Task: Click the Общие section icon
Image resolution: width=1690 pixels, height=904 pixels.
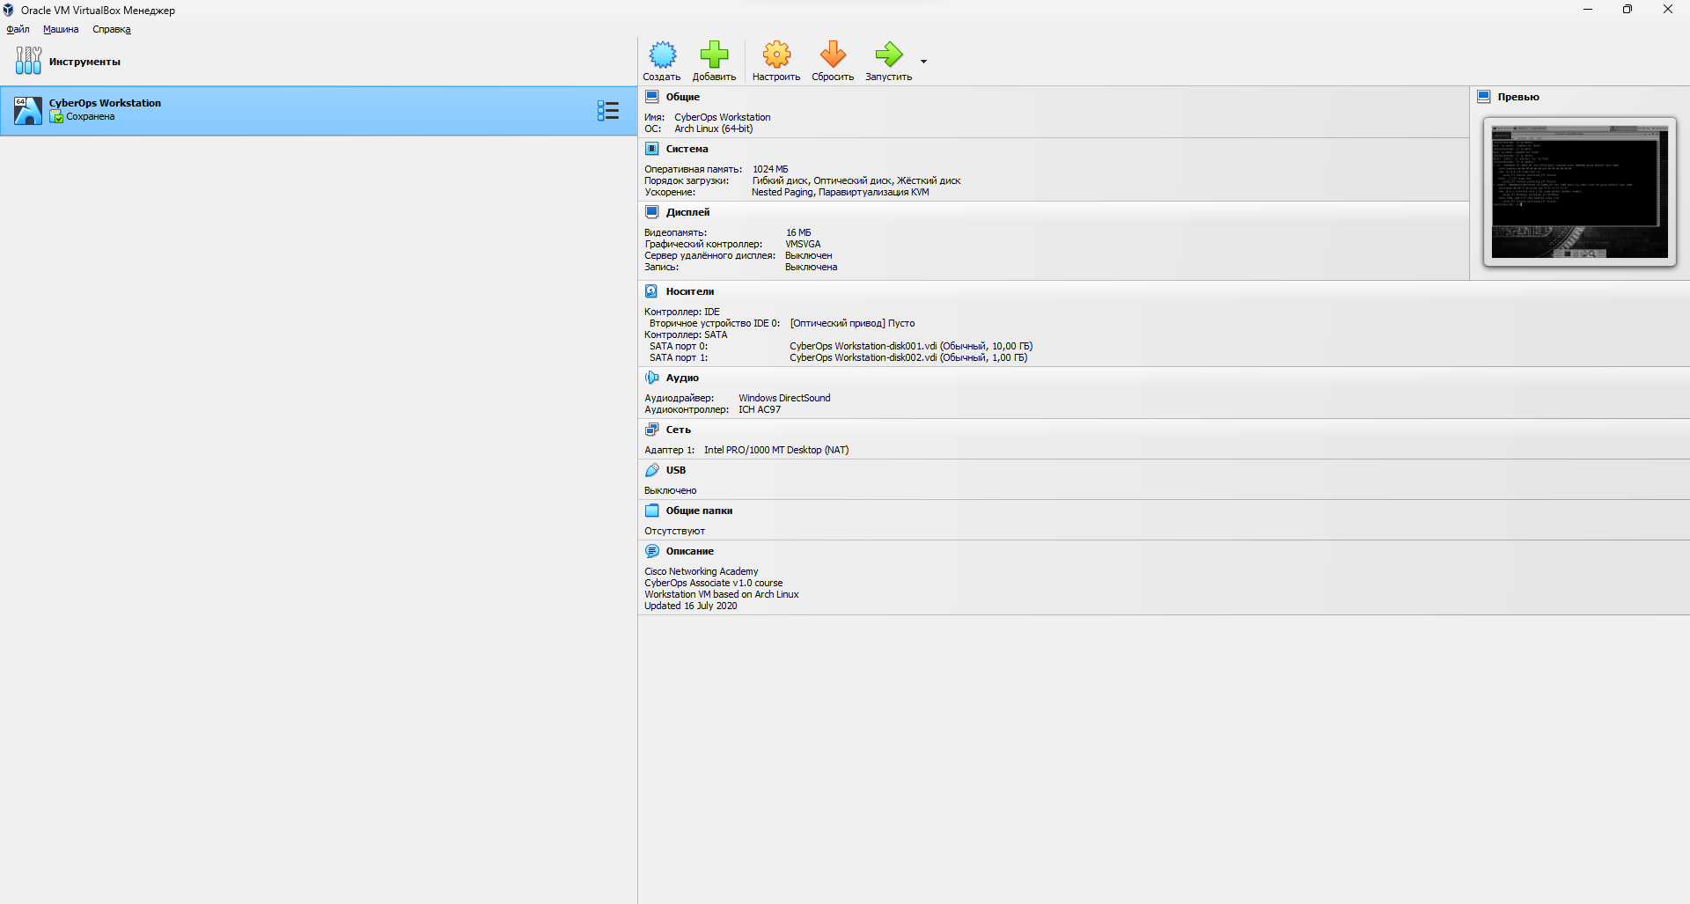Action: 651,97
